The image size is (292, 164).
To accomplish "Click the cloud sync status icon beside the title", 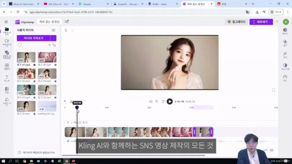I will pos(67,22).
